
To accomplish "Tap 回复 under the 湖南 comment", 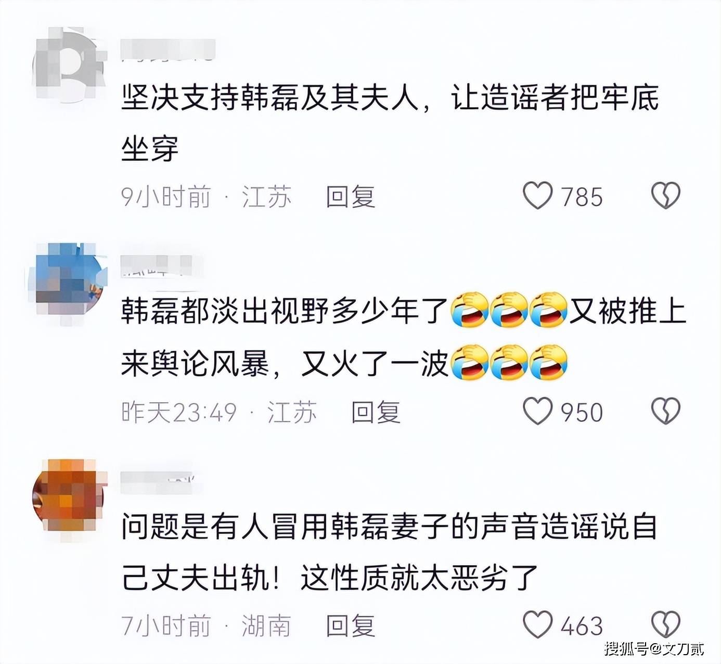I will coord(351,625).
